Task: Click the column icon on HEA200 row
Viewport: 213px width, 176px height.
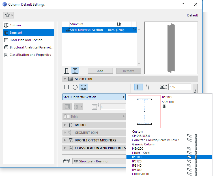Action: (196, 149)
